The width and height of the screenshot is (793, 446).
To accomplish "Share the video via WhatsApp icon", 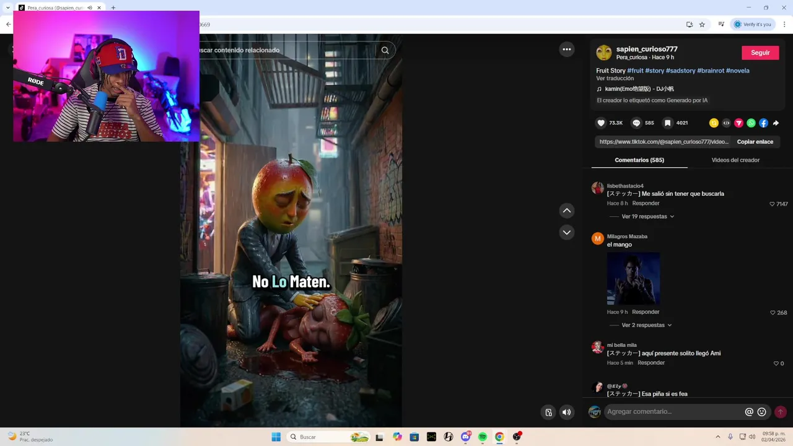I will tap(751, 123).
